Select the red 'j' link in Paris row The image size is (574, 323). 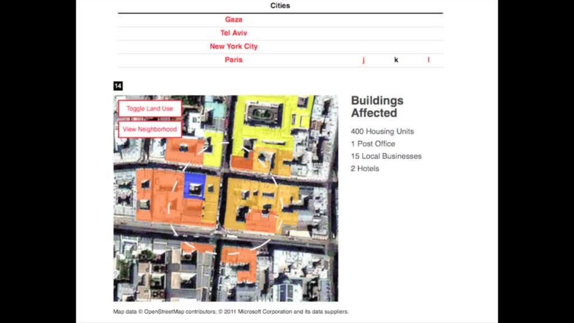(x=363, y=60)
